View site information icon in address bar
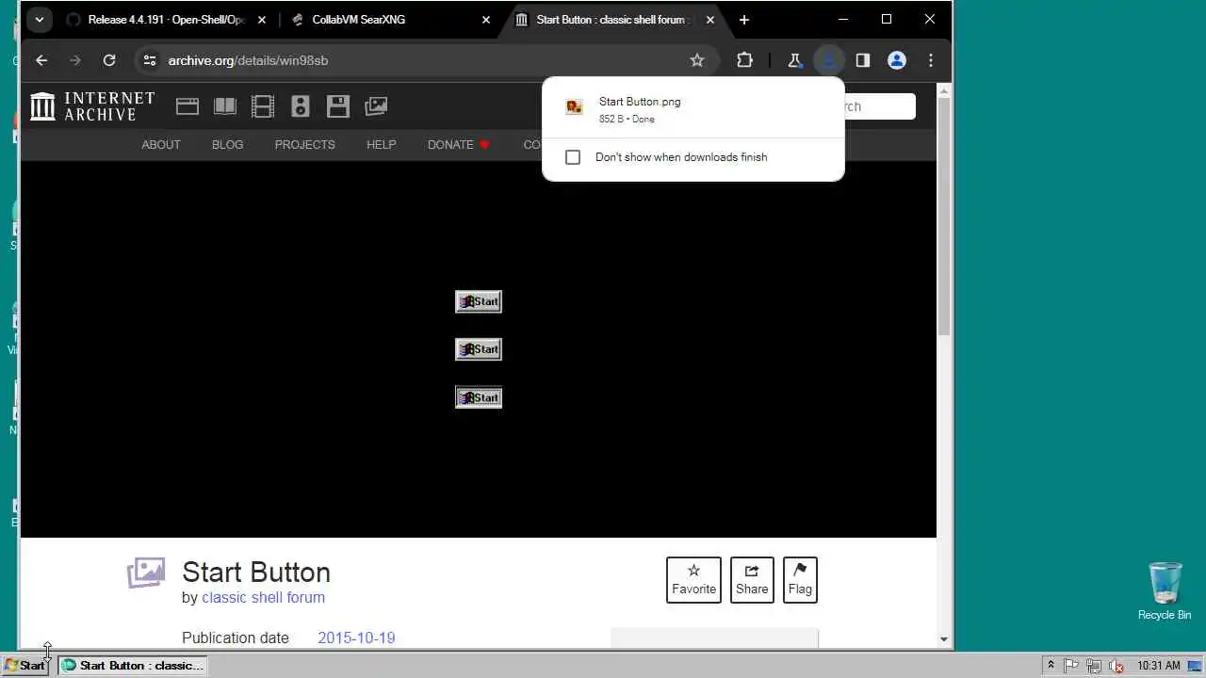The image size is (1206, 678). pos(149,60)
